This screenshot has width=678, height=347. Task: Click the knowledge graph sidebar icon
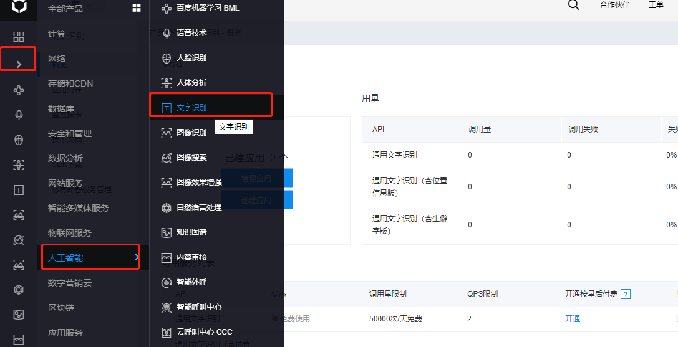pyautogui.click(x=19, y=315)
